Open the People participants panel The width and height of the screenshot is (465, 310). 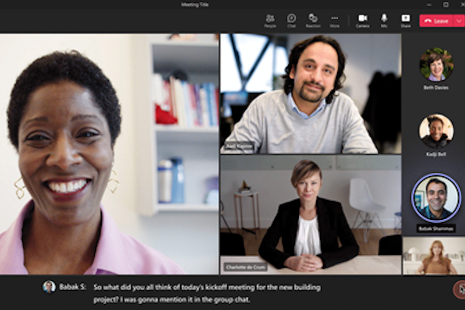(270, 20)
